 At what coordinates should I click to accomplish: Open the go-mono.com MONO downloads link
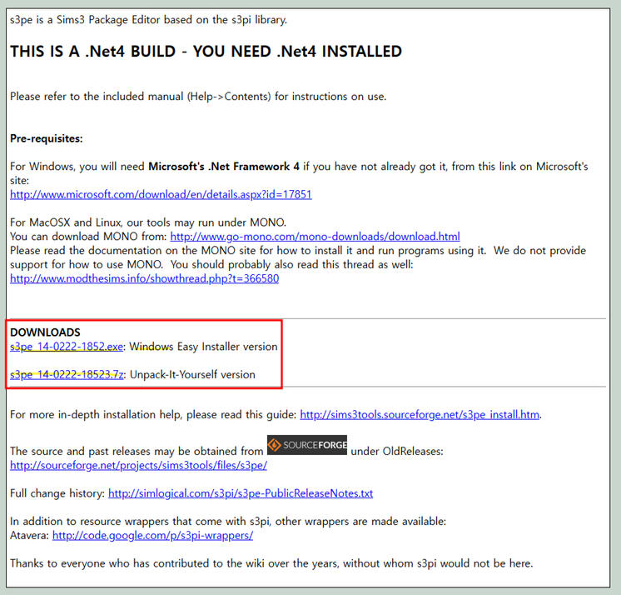pos(315,237)
